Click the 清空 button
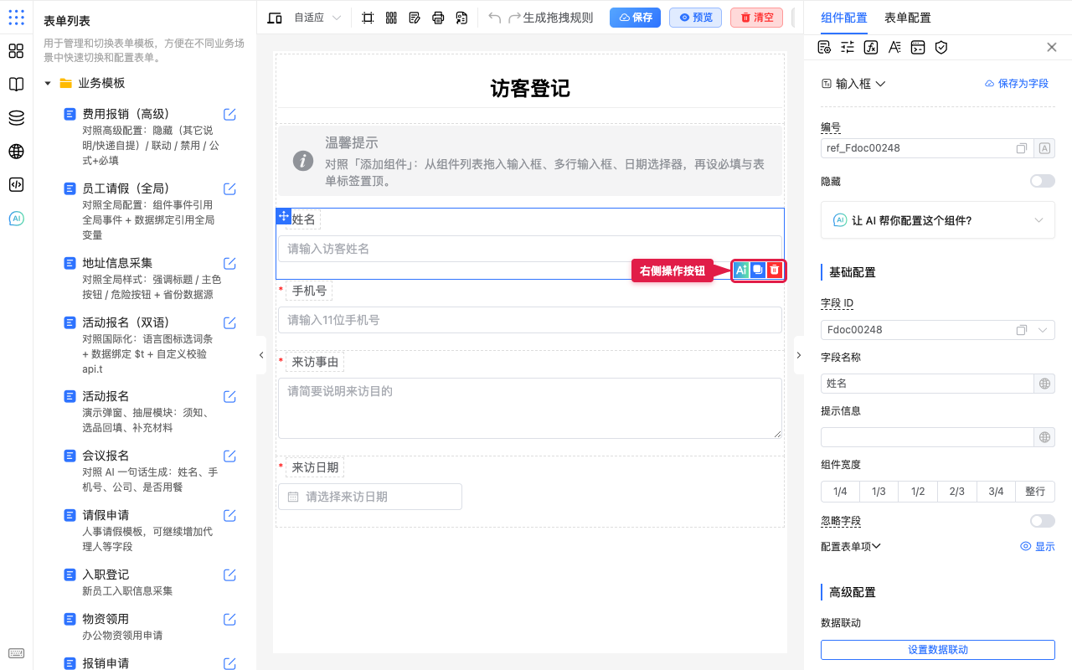 point(756,18)
